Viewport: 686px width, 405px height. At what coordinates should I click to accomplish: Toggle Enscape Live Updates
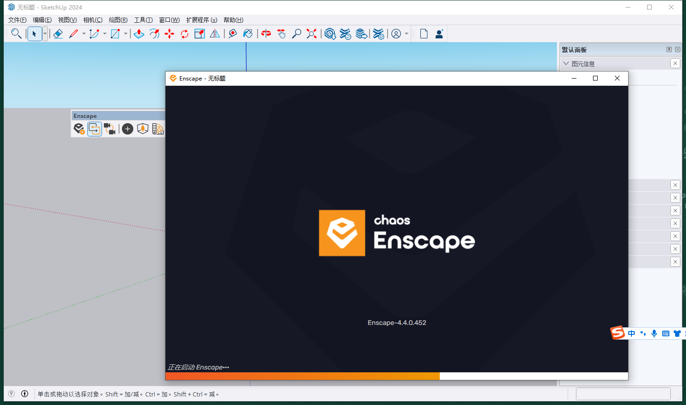tap(95, 129)
